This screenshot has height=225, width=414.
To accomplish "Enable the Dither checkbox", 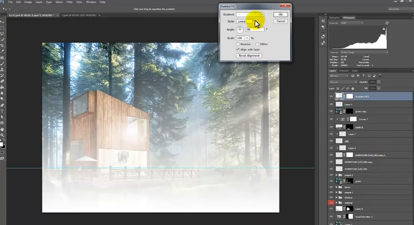I will pyautogui.click(x=257, y=44).
